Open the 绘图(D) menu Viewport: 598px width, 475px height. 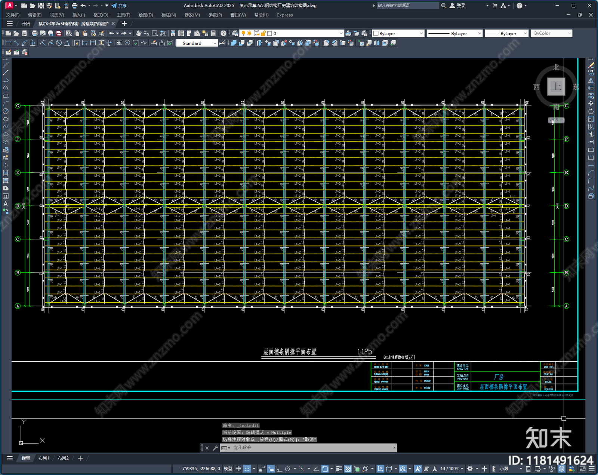146,15
